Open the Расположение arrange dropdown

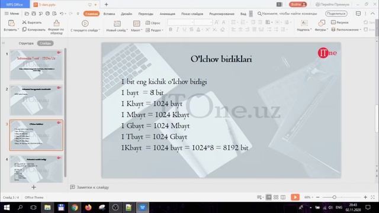tap(346, 30)
